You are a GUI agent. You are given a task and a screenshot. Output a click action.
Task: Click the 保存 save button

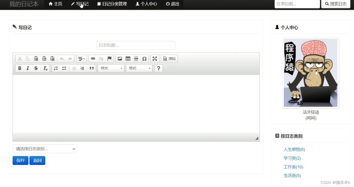(x=20, y=160)
